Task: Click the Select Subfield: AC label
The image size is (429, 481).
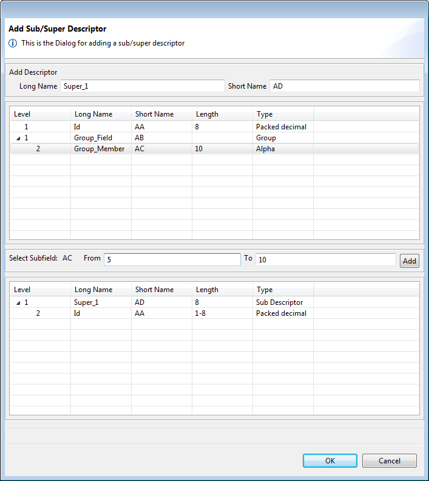Action: tap(41, 258)
